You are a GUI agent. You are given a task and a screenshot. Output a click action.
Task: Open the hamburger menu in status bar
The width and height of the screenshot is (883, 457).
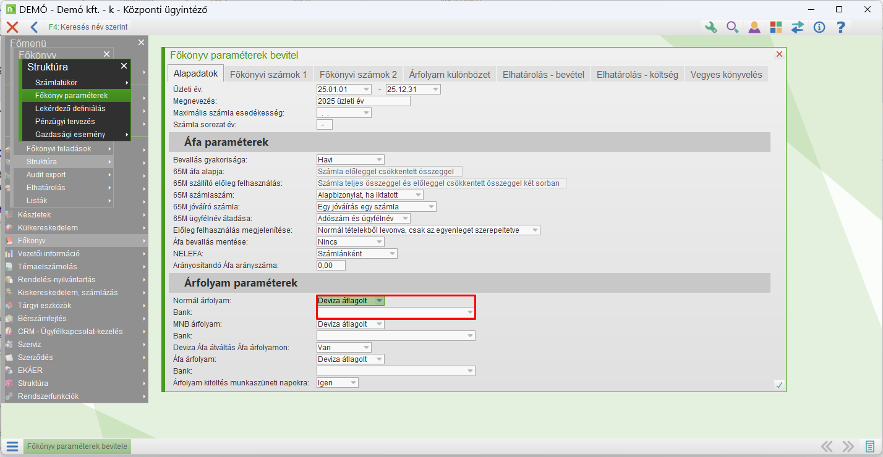click(12, 447)
